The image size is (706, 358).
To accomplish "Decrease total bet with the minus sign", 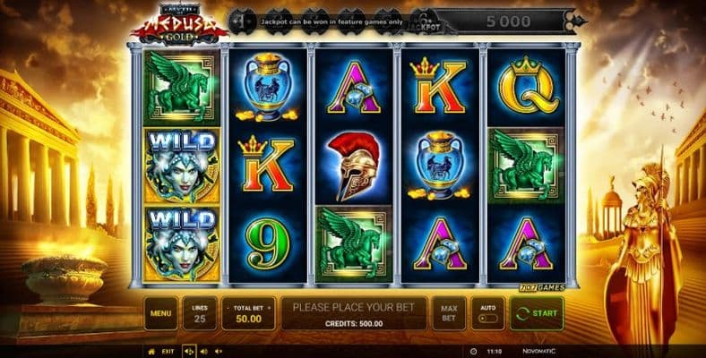I will [228, 308].
